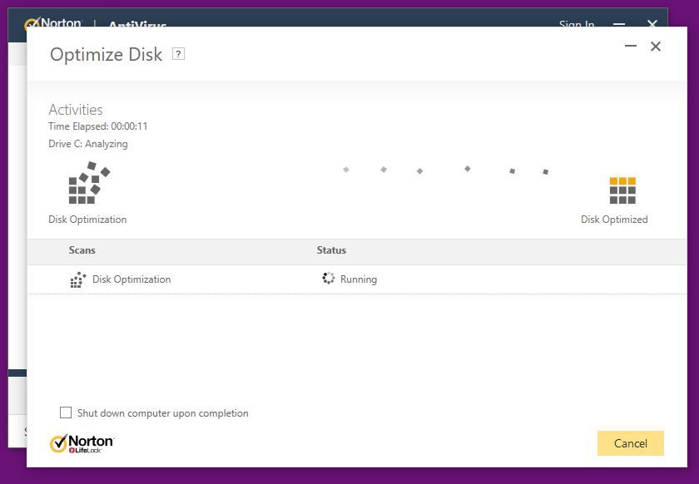Screen dimensions: 699x484
Task: Minimize the Norton AntiVirus background window
Action: (619, 23)
